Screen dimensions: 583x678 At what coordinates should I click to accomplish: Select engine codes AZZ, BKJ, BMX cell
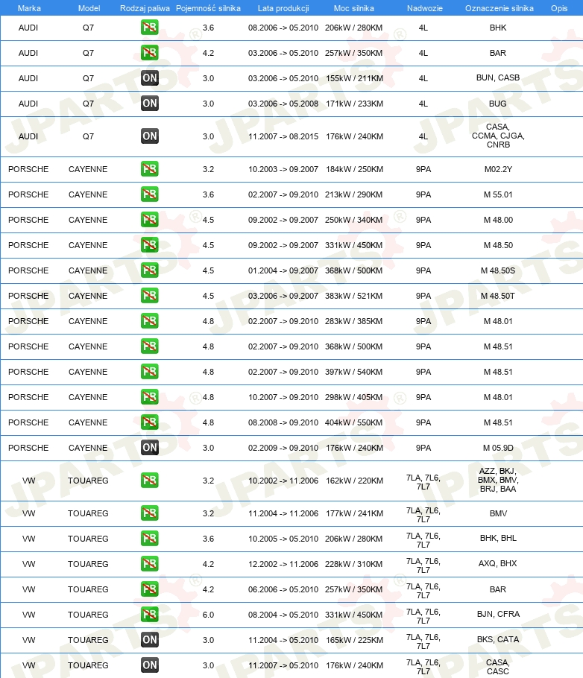tap(498, 480)
